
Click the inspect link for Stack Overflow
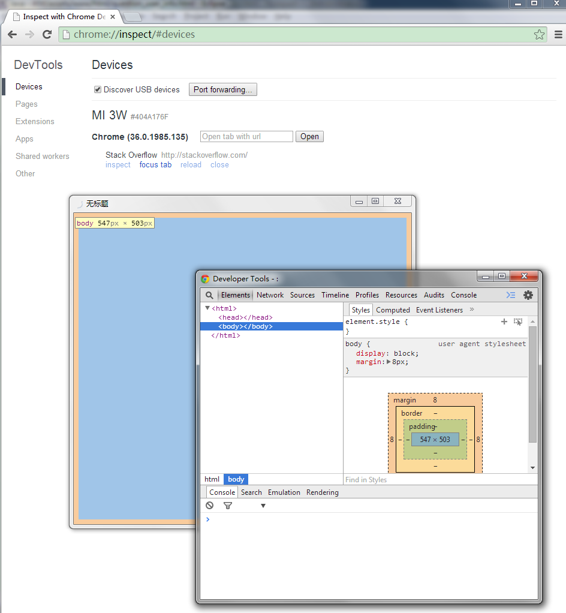(118, 165)
